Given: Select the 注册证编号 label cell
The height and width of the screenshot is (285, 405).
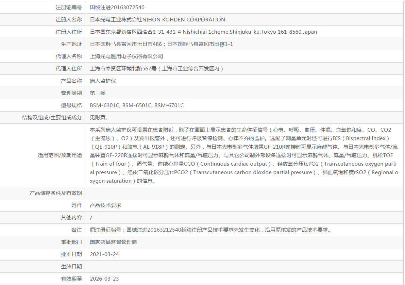Looking at the screenshot, I should pyautogui.click(x=69, y=7).
